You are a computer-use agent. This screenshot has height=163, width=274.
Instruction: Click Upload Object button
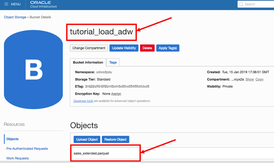87,139
